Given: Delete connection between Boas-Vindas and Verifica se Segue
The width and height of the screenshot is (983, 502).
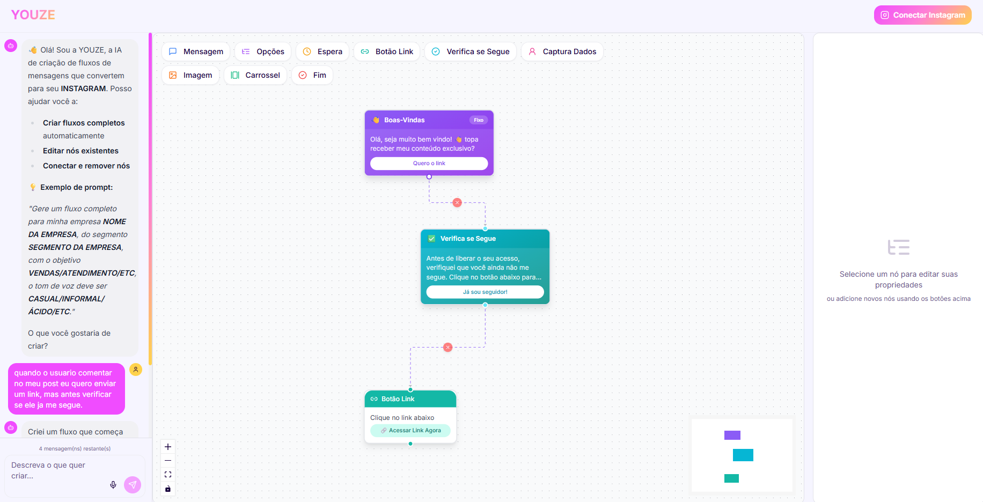Looking at the screenshot, I should click(457, 203).
